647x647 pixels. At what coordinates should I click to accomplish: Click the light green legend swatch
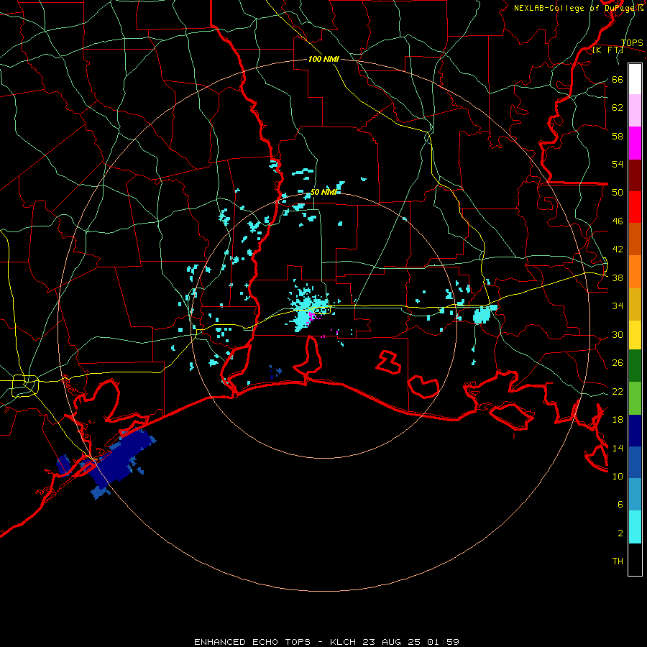635,398
